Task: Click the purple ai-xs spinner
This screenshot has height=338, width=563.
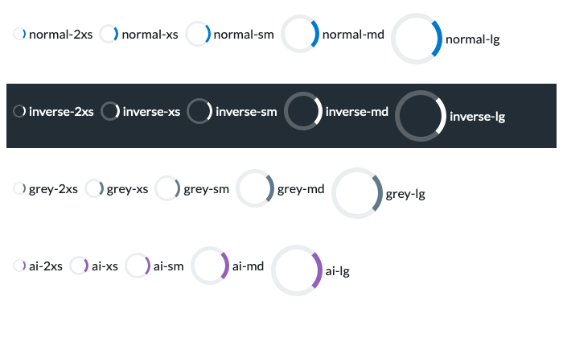Action: (x=79, y=266)
